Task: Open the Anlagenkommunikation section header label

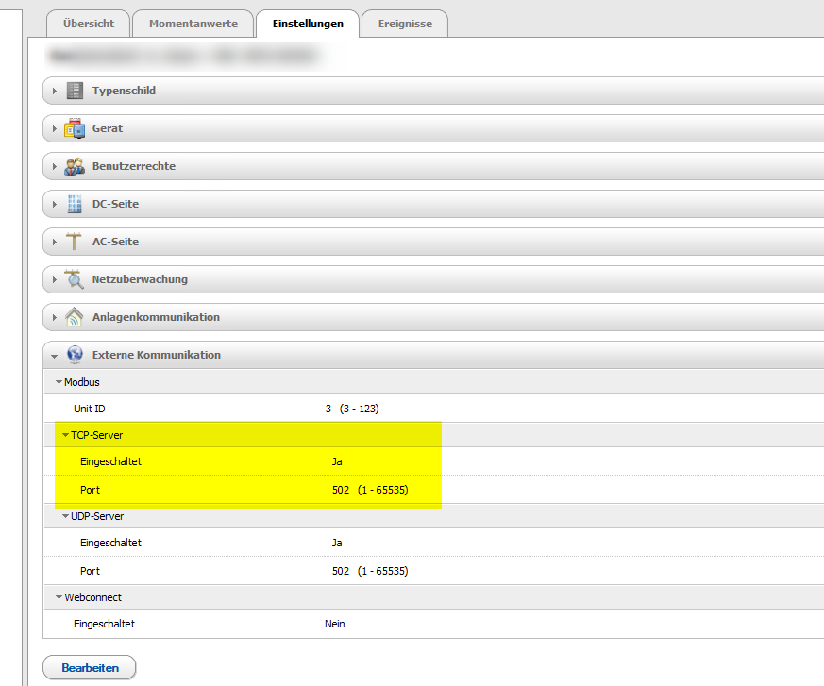Action: coord(156,317)
